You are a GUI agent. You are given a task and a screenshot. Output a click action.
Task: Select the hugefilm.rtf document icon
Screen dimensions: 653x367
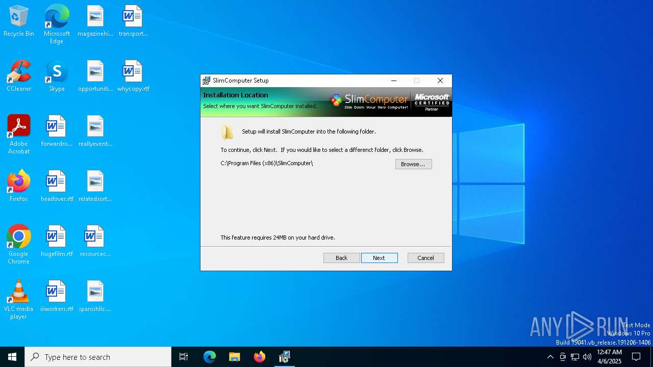click(57, 242)
